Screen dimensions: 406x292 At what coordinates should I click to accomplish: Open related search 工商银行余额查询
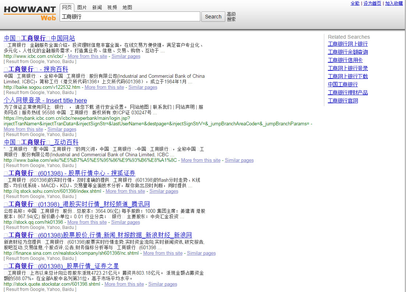tap(348, 52)
